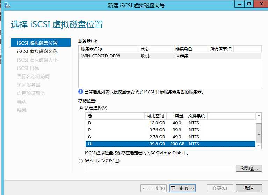Click the 2.78 GB free space cell
Screen dimensions: 268x195
157,137
